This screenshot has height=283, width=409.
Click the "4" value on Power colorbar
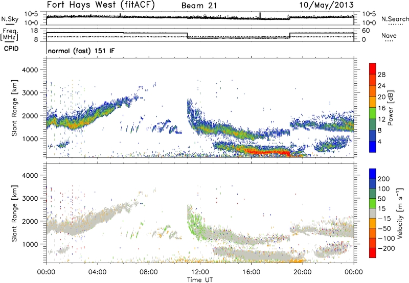coord(380,141)
